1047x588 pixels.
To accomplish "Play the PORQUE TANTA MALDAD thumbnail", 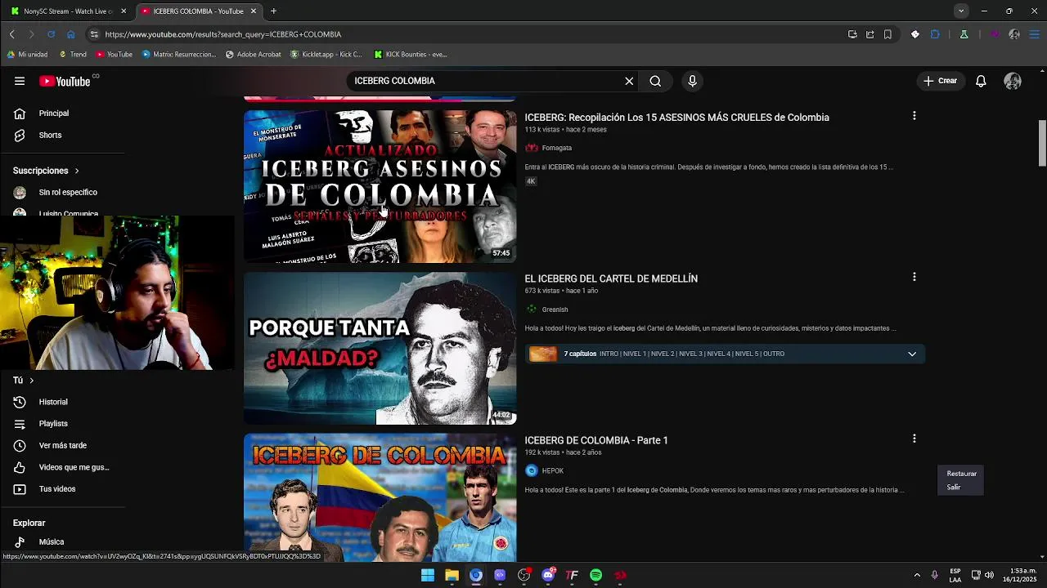I will tap(380, 348).
